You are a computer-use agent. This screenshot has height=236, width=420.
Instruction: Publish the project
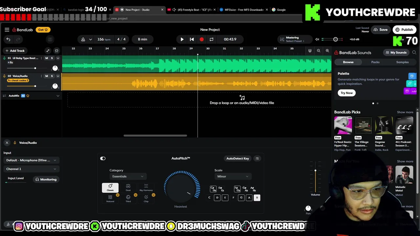tap(404, 29)
